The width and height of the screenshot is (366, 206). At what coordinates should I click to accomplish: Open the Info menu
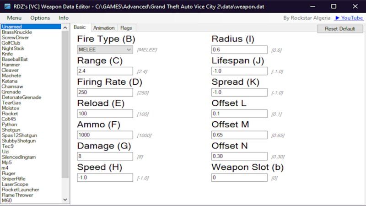(64, 18)
